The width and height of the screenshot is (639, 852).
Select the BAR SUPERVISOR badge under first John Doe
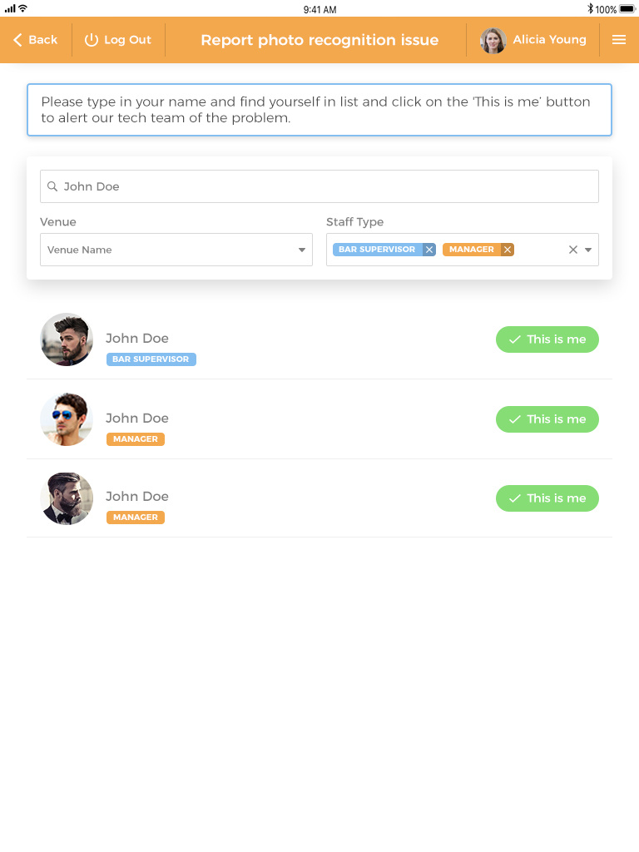click(151, 359)
